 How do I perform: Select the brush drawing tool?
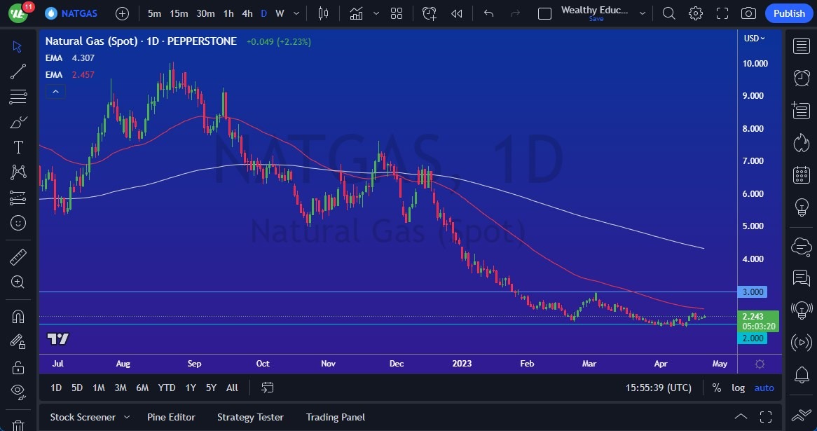click(x=18, y=123)
